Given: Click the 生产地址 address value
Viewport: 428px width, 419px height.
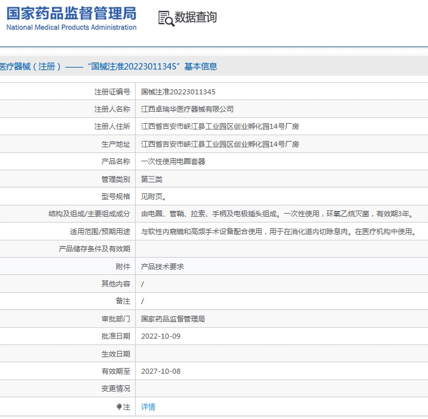Looking at the screenshot, I should 220,144.
